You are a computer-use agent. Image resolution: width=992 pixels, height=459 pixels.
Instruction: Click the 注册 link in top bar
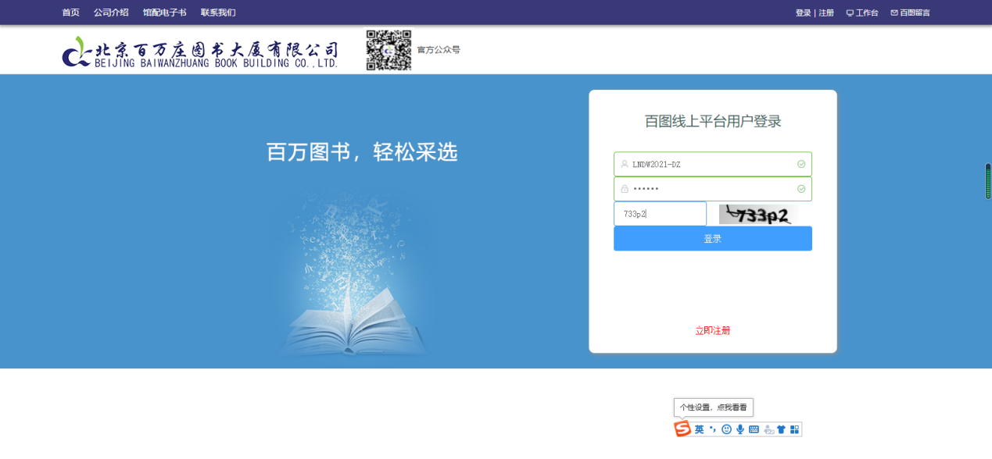[x=826, y=12]
